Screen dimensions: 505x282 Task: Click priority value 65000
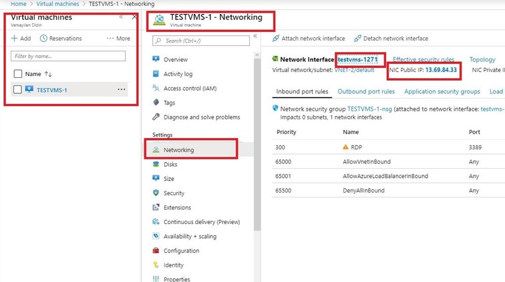[x=283, y=161]
